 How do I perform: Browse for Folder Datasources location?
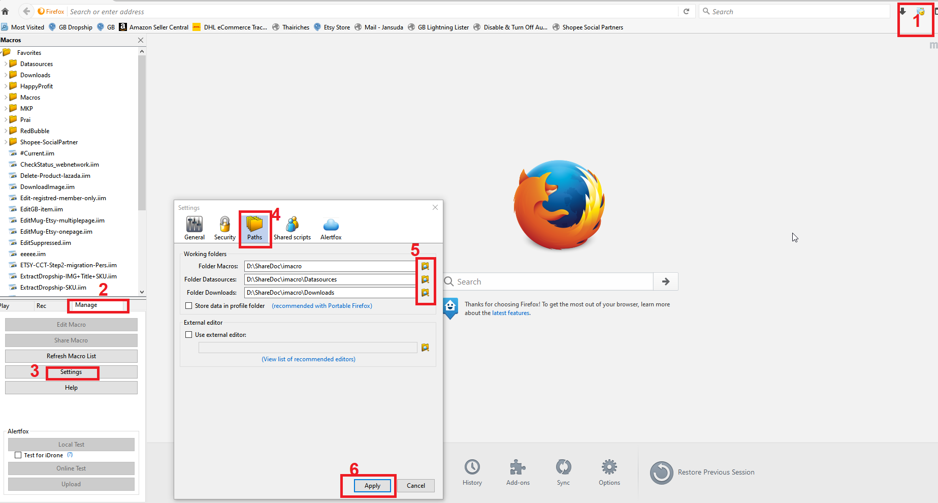click(x=425, y=279)
